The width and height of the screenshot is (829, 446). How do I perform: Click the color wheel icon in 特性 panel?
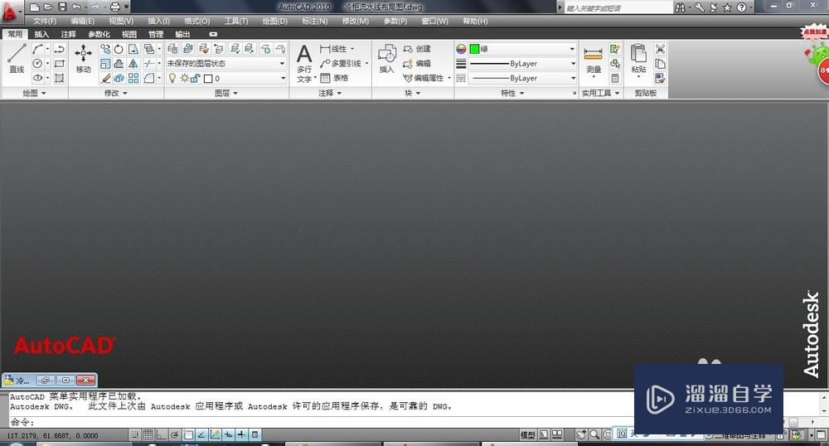[x=461, y=49]
